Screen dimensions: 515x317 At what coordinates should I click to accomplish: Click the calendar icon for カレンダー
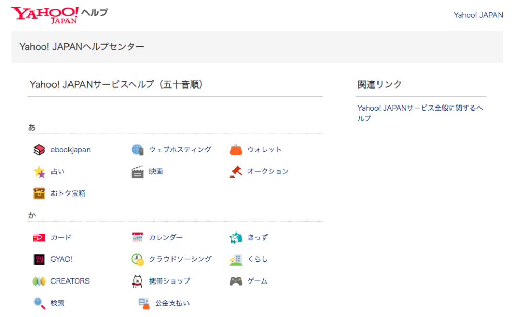[138, 237]
